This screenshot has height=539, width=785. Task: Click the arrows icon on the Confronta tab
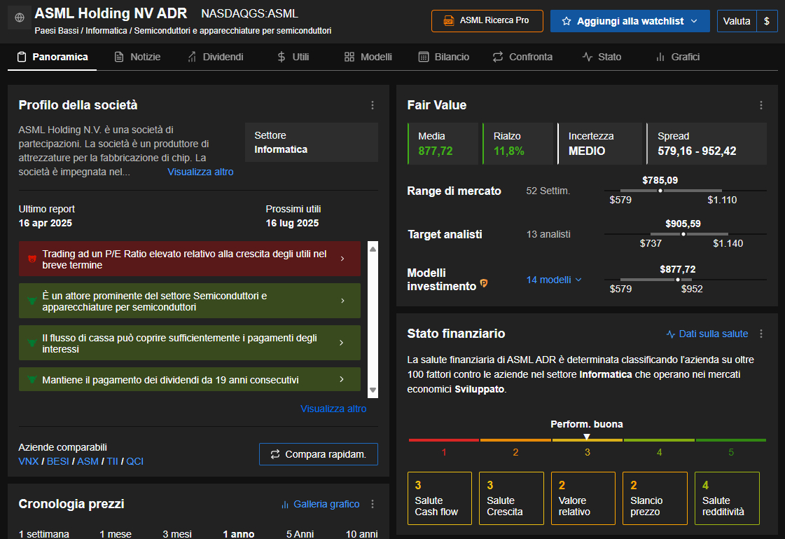pos(498,57)
